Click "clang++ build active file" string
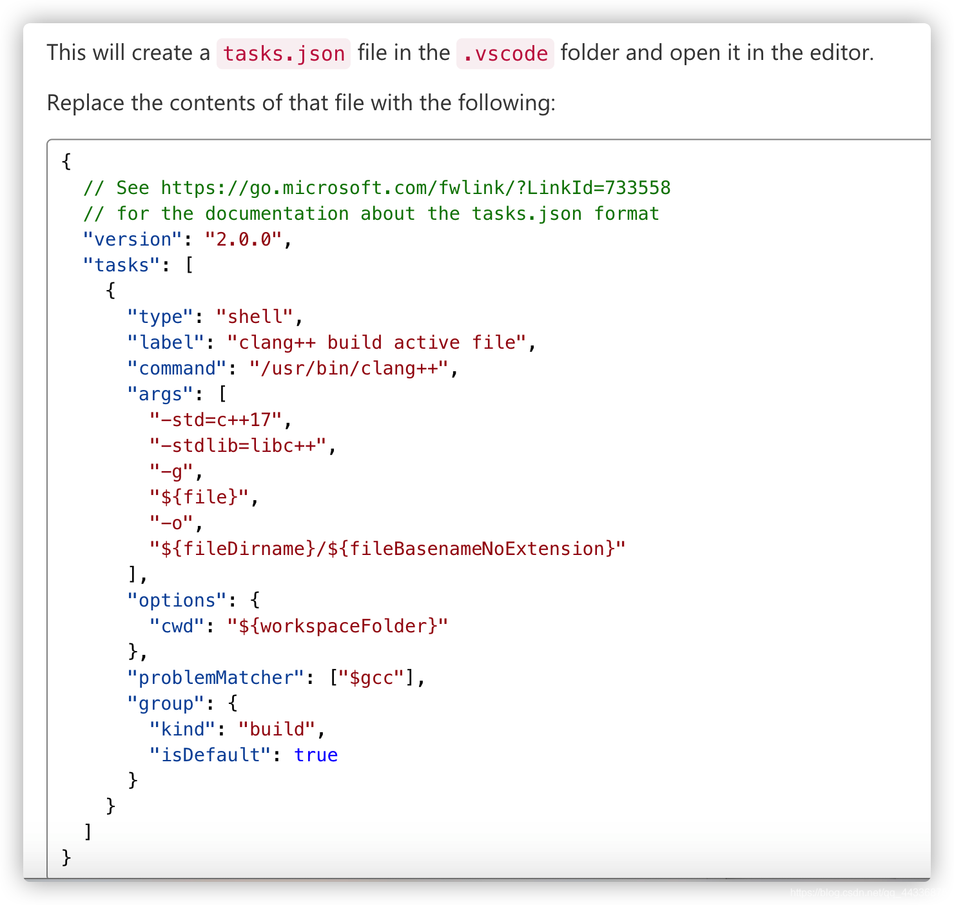This screenshot has height=905, width=954. pyautogui.click(x=377, y=342)
